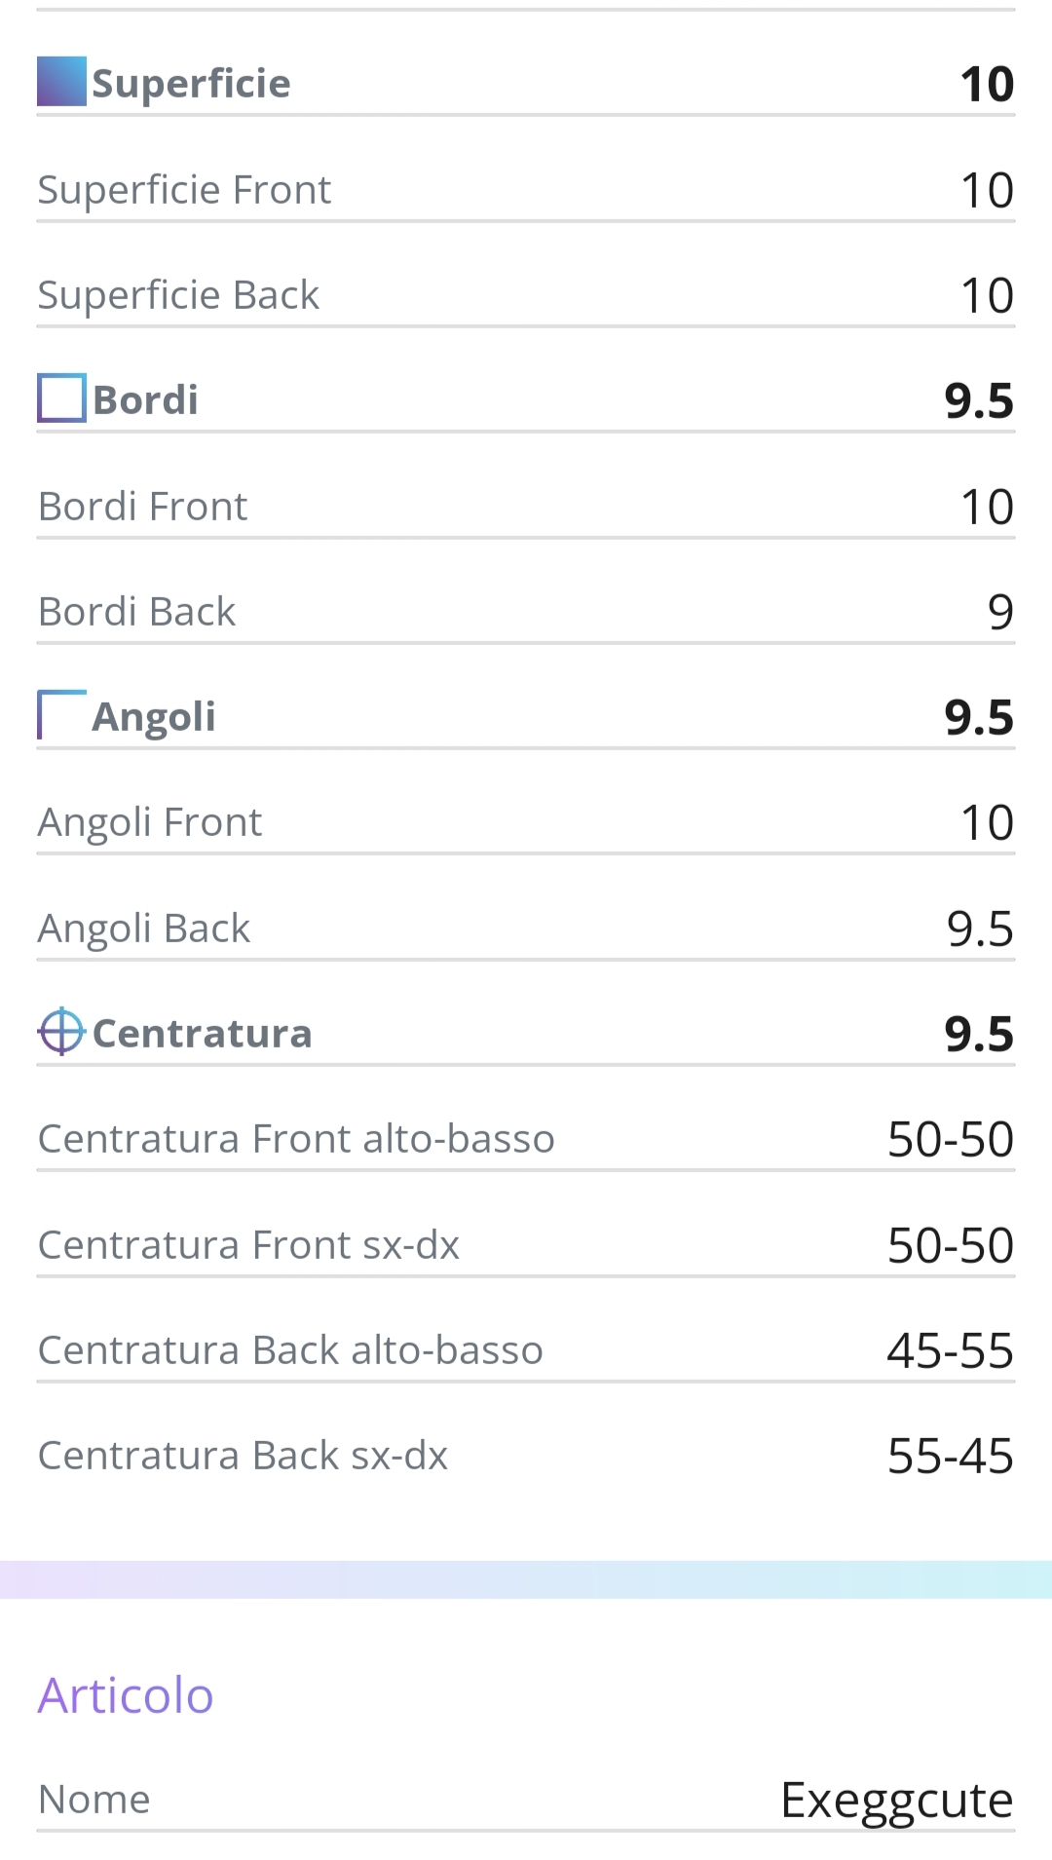This screenshot has width=1052, height=1860.
Task: Tap the Superficie overall score 10
Action: click(x=987, y=84)
